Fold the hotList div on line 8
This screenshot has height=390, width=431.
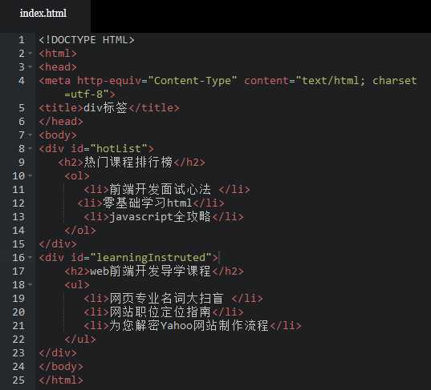click(x=30, y=148)
